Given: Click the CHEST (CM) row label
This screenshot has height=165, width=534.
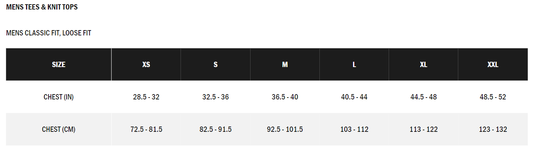Looking at the screenshot, I should (59, 129).
